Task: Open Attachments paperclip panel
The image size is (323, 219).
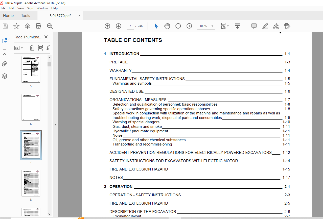Action: click(x=5, y=64)
